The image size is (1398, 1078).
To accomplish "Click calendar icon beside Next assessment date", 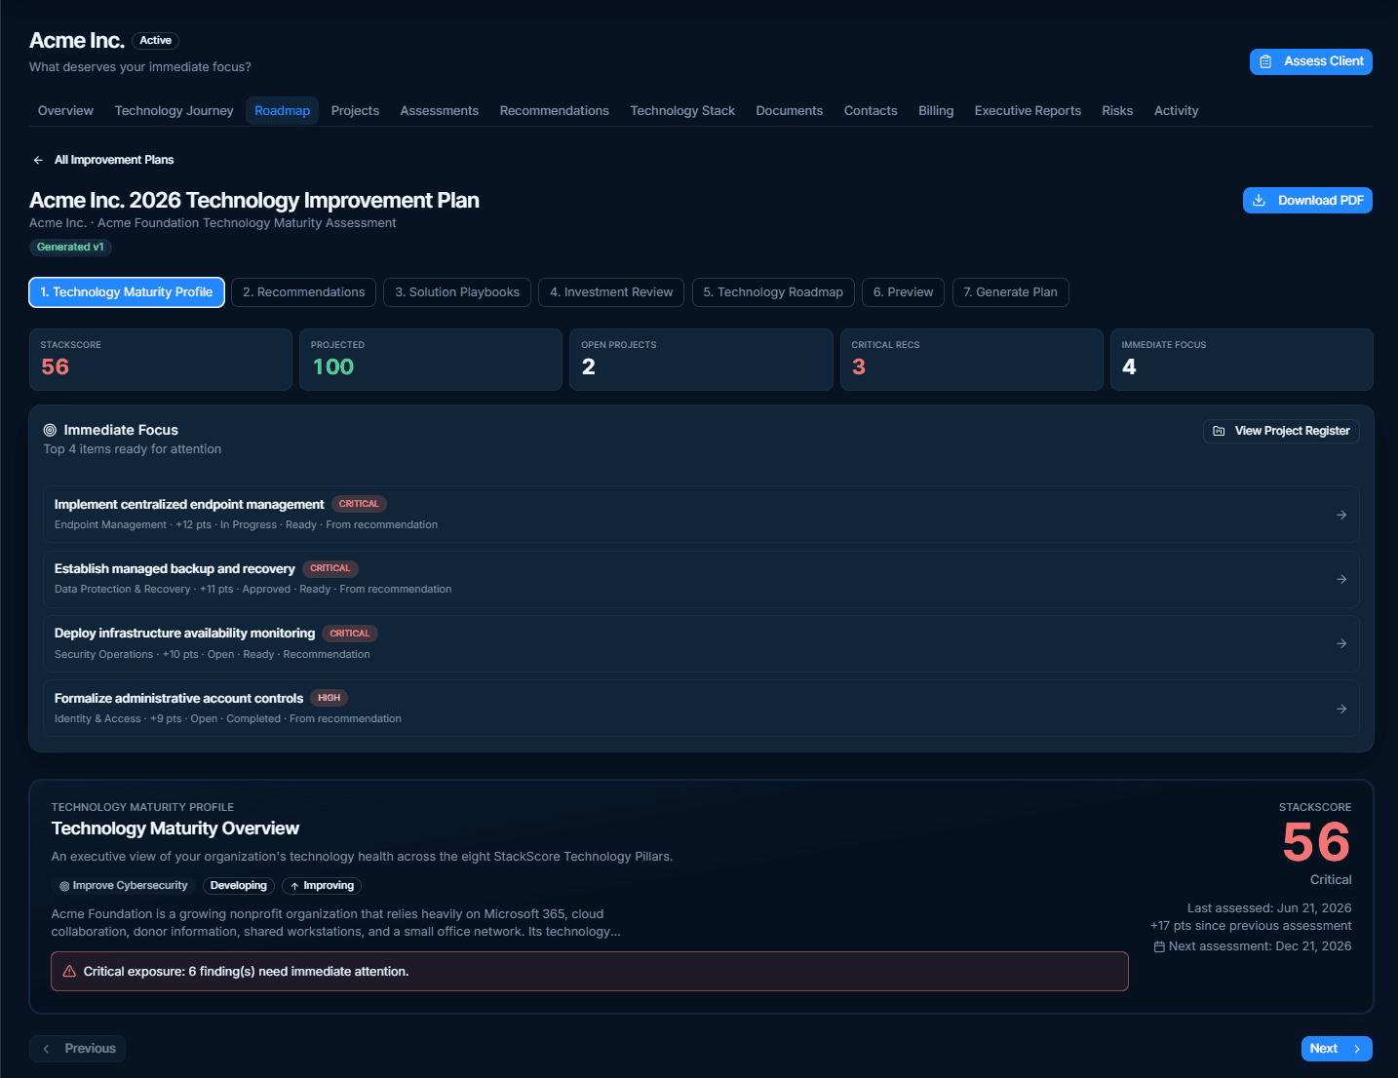I will click(1159, 946).
